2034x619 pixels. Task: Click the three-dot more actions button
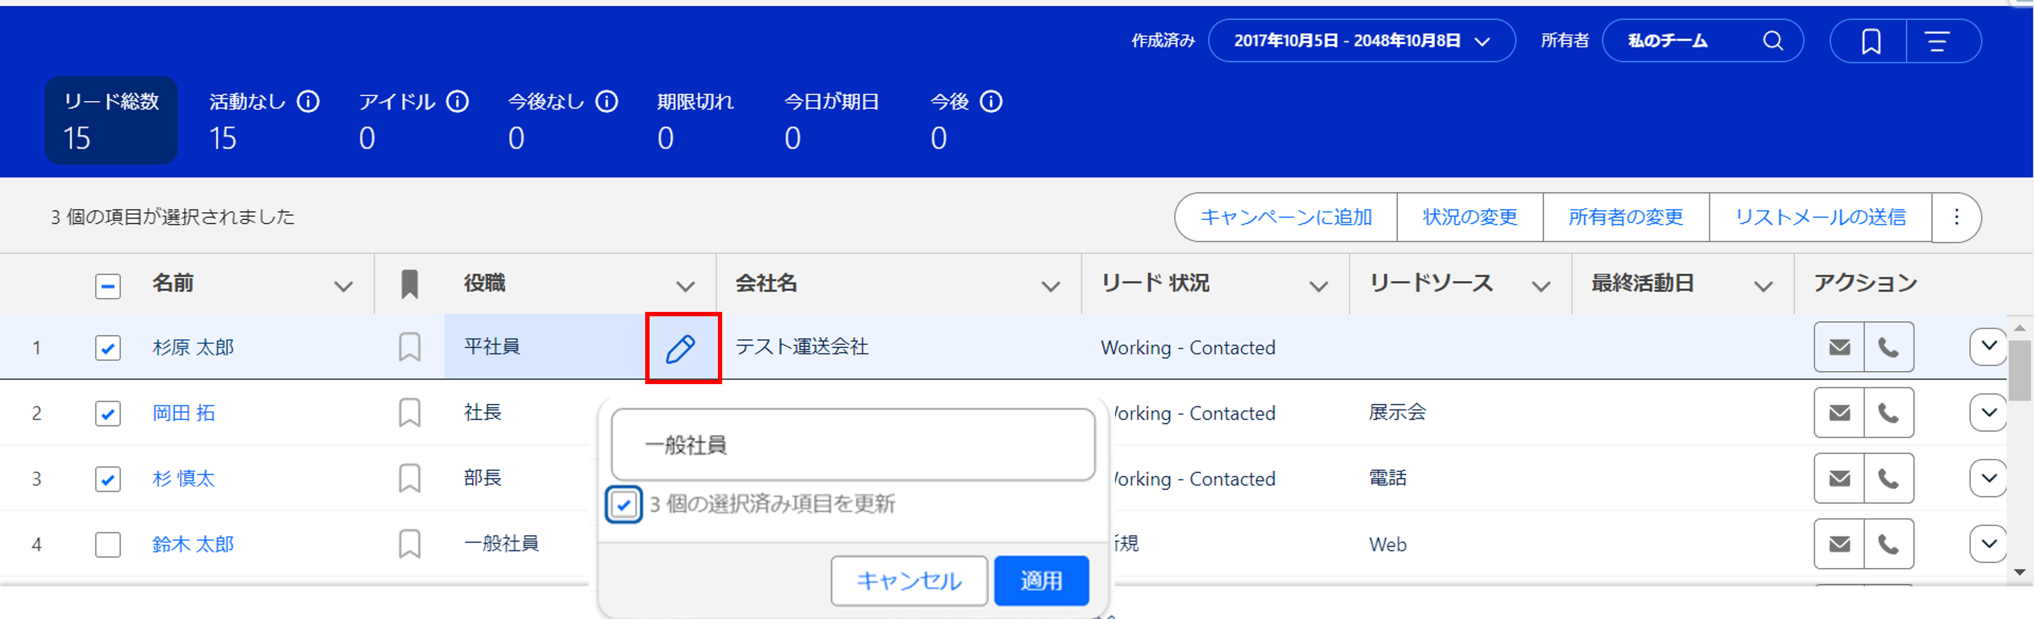(1956, 217)
